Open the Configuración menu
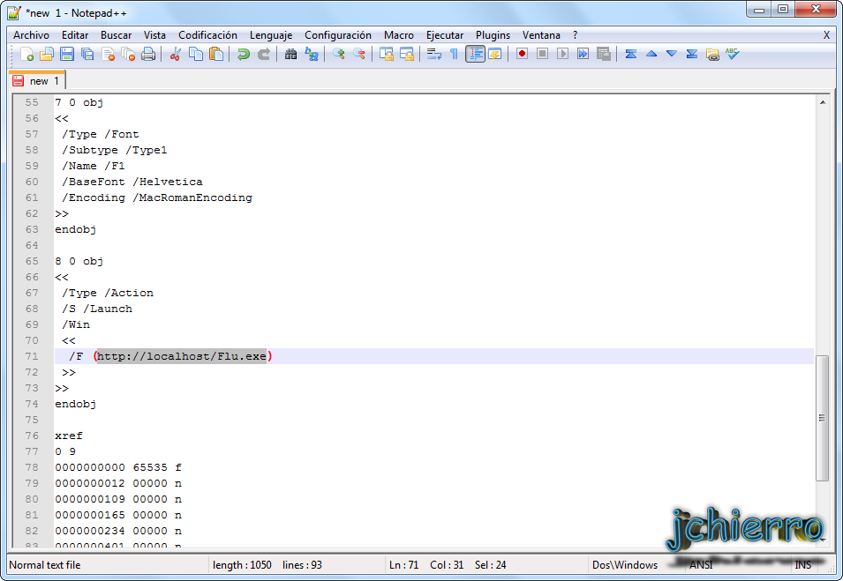 pyautogui.click(x=337, y=35)
